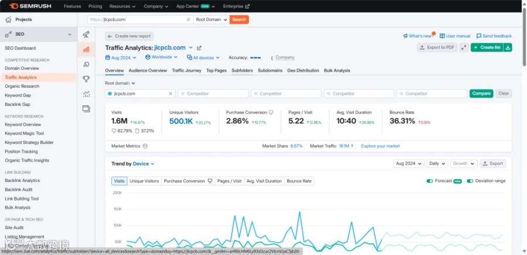527x255 pixels.
Task: Open the telescope discovery icon in sidebar
Action: click(86, 35)
